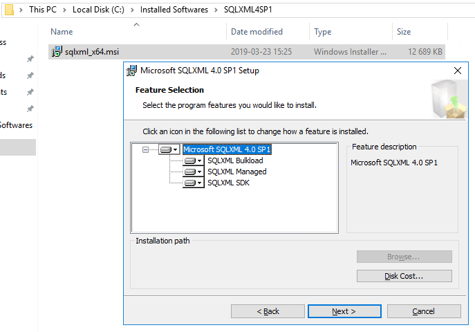
Task: Navigate to Installed Softwares breadcrumb
Action: (x=174, y=10)
